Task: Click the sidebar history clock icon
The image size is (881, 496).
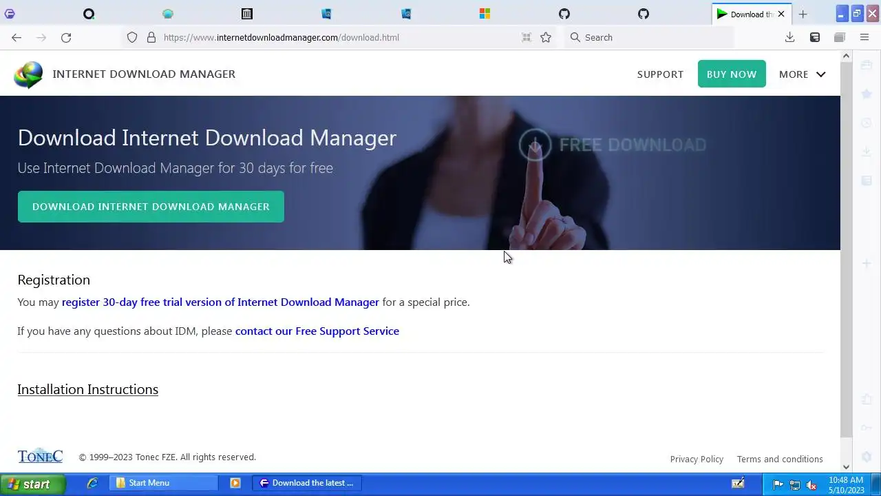Action: point(867,123)
